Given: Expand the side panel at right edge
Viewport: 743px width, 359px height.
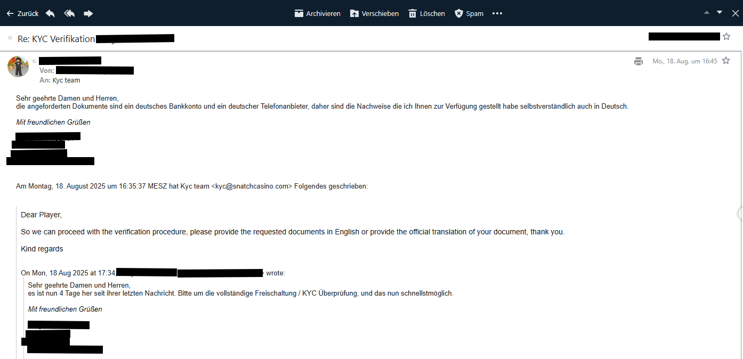Looking at the screenshot, I should pyautogui.click(x=740, y=214).
